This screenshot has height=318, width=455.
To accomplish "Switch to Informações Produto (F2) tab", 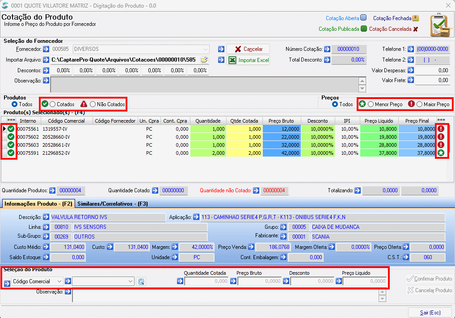I will pos(38,204).
